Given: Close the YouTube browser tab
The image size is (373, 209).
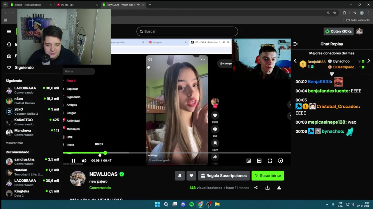Looking at the screenshot, I should pos(97,5).
